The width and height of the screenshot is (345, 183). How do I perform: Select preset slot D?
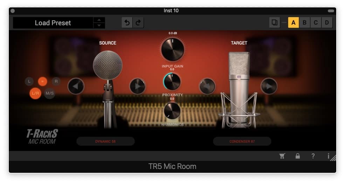(x=327, y=22)
